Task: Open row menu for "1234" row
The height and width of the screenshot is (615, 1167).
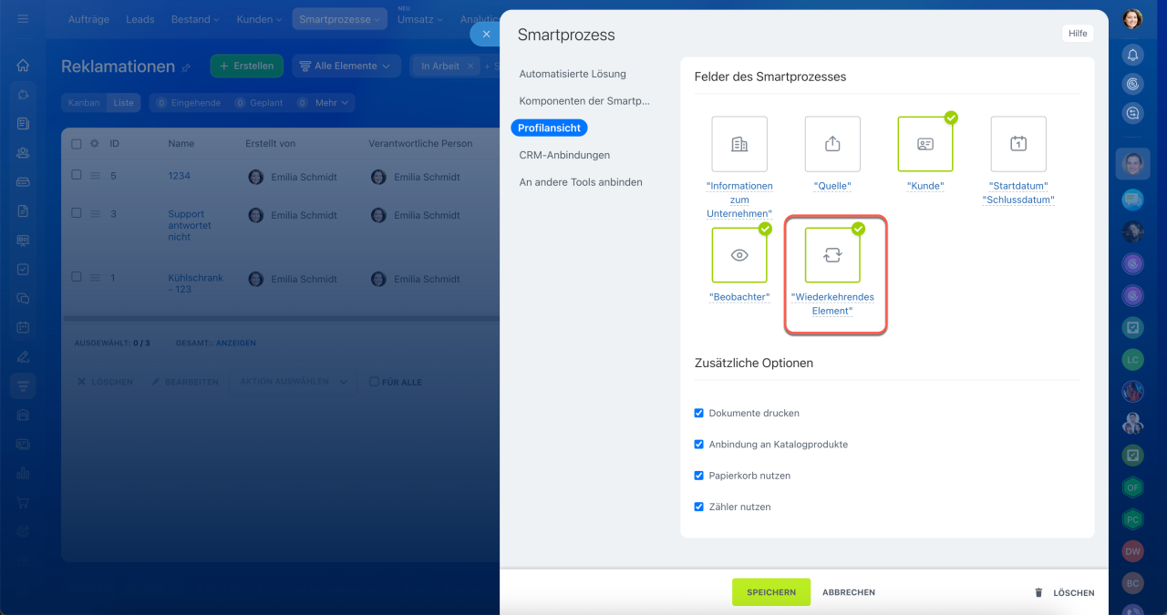Action: (x=94, y=176)
